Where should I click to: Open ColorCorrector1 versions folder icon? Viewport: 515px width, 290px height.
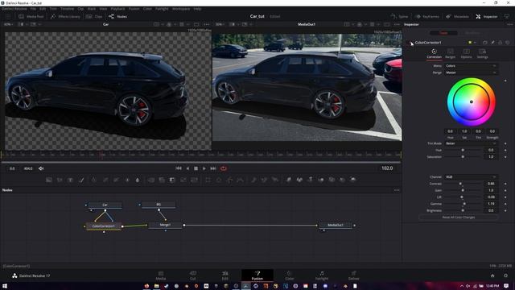[484, 43]
